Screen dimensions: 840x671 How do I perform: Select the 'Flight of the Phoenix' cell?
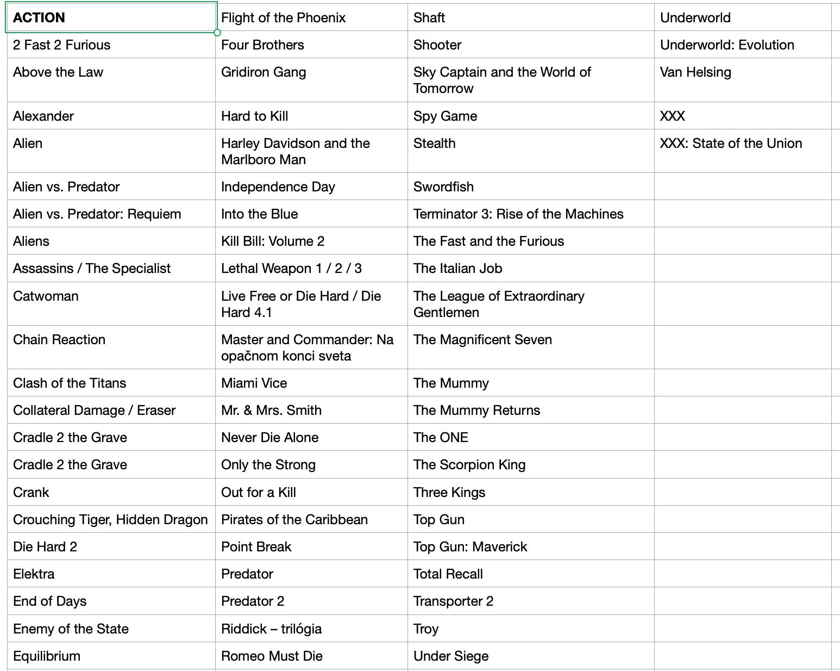311,17
